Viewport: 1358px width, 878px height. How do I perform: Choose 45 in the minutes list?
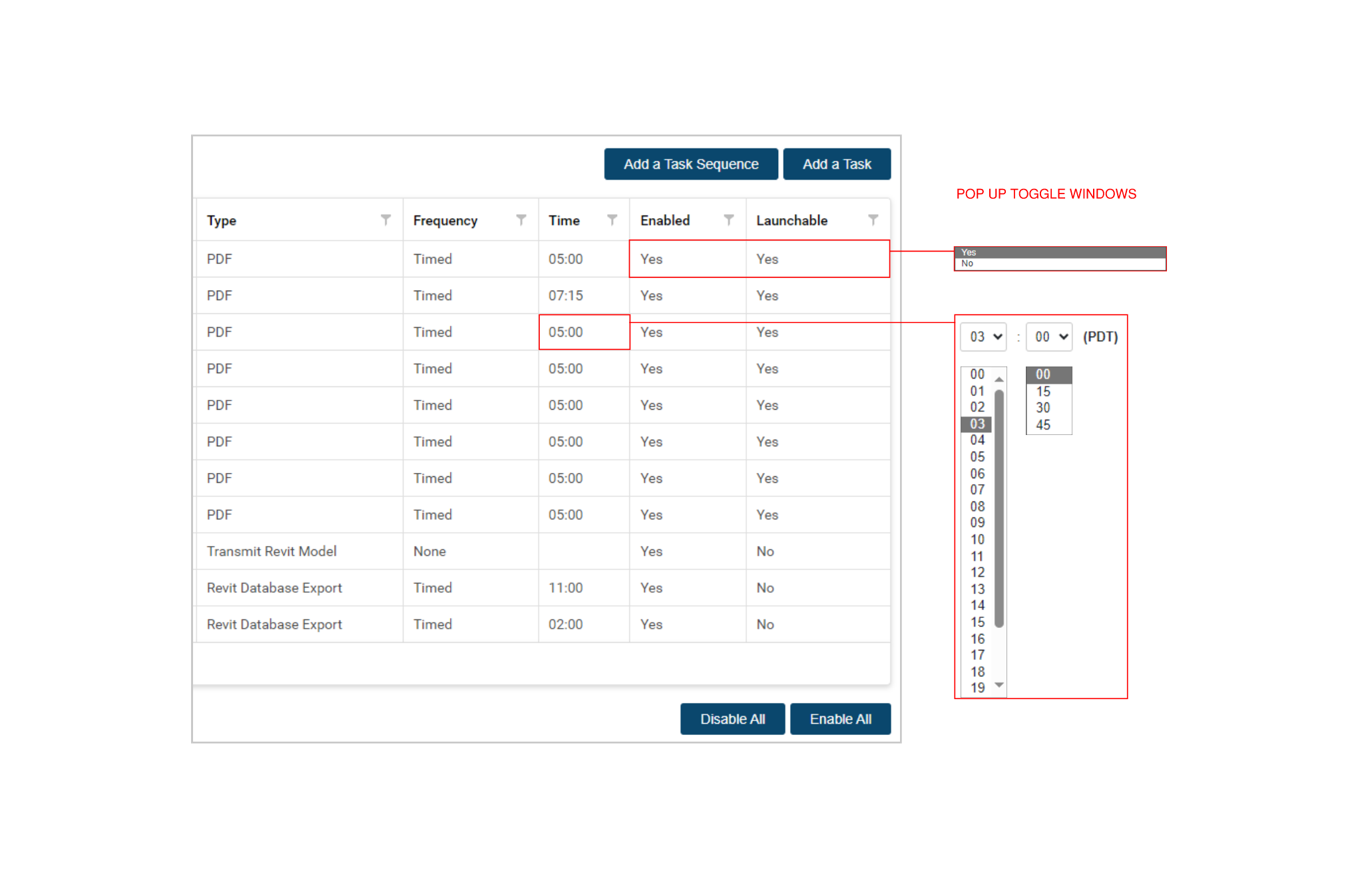pos(1043,425)
